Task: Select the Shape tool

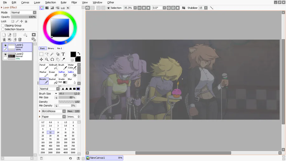Action: (58, 54)
